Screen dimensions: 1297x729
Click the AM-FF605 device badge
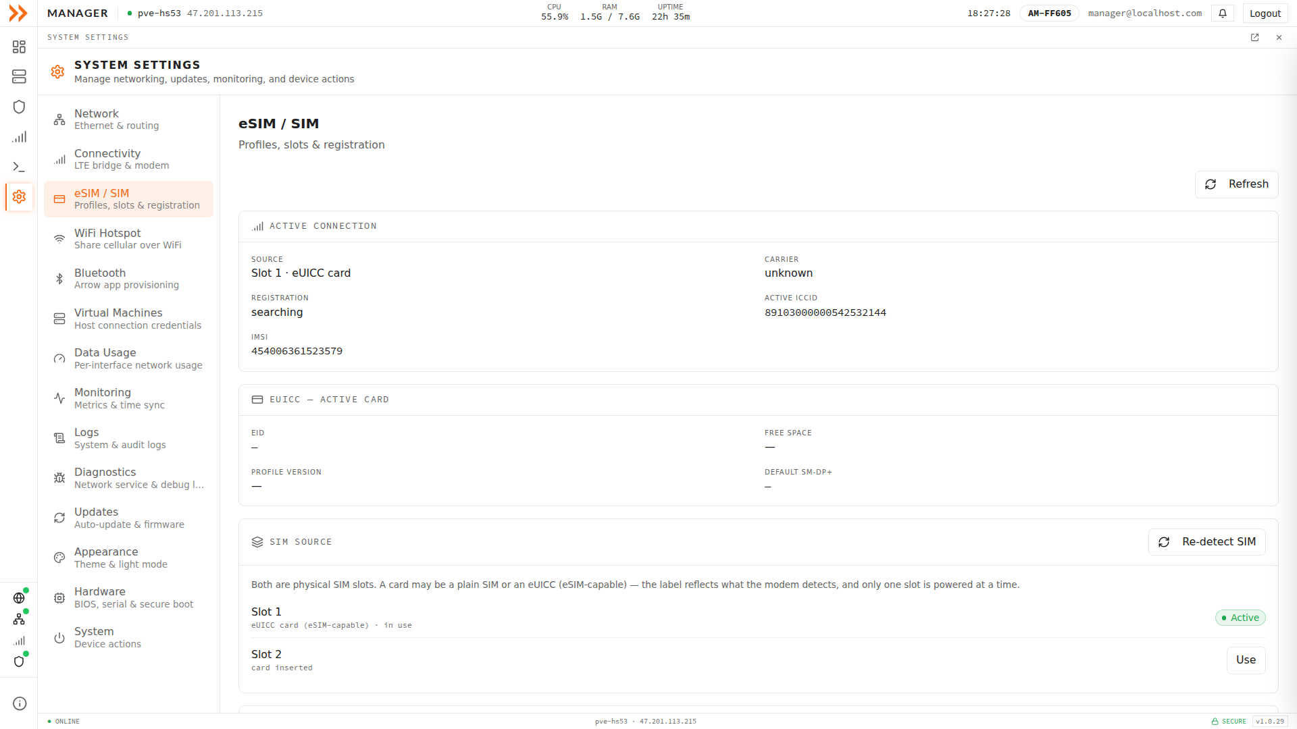(x=1049, y=13)
